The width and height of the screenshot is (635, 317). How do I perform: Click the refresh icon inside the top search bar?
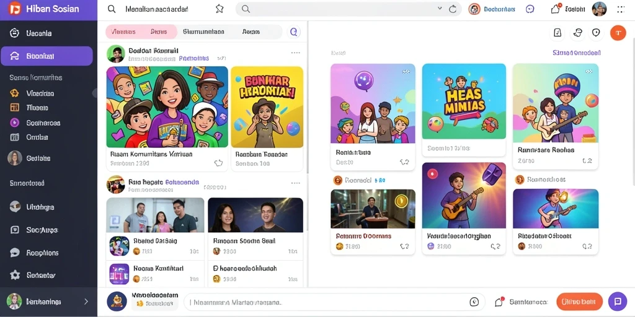tap(453, 9)
